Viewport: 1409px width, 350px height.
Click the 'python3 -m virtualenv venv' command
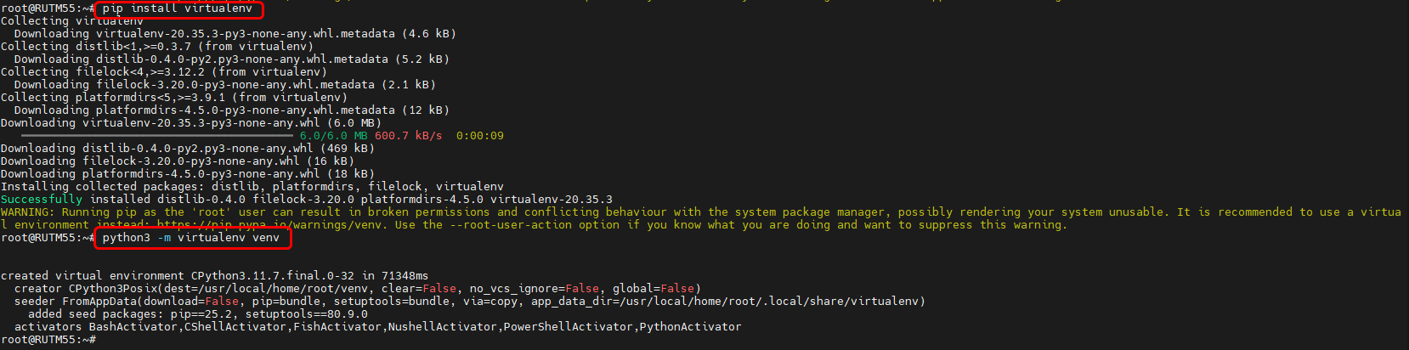click(190, 238)
